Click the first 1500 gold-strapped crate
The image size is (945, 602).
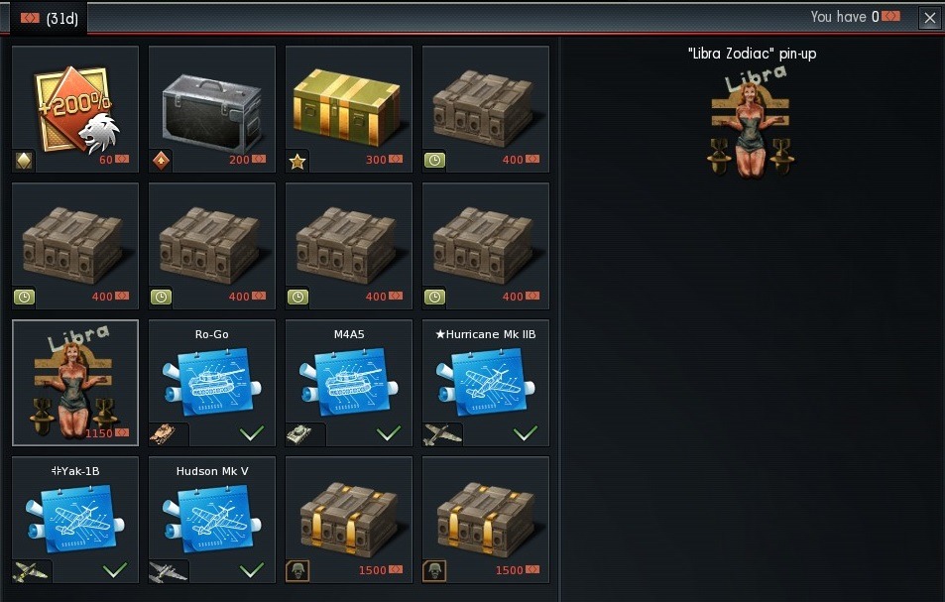[349, 520]
